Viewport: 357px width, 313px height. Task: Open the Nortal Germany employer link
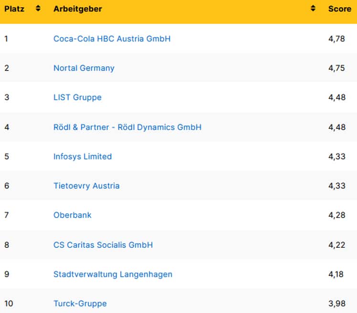[x=84, y=68]
